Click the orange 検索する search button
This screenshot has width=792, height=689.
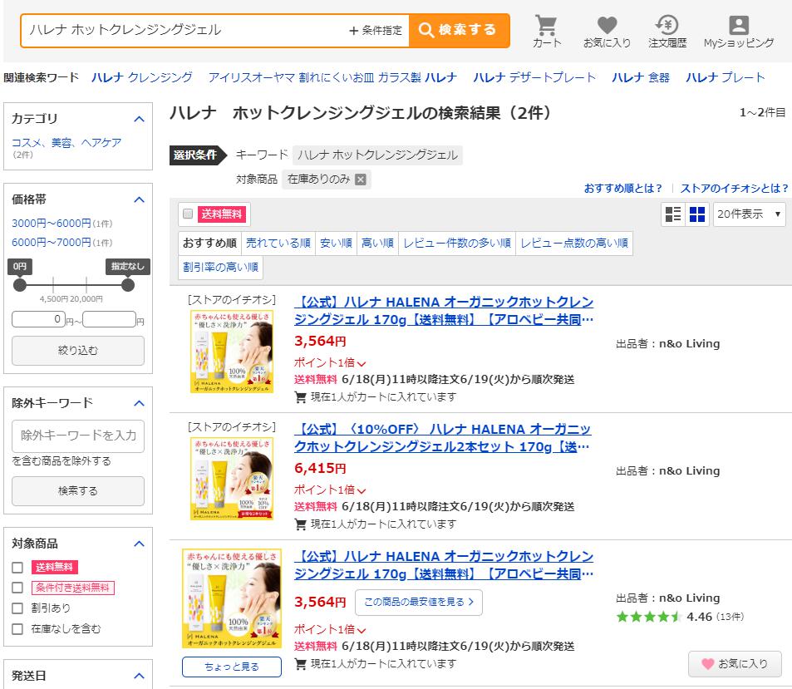(x=459, y=30)
